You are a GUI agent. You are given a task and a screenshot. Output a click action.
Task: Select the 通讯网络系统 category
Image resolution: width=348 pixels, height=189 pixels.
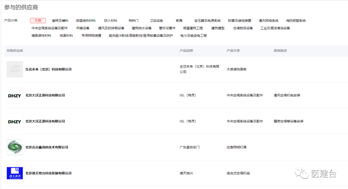[268, 20]
